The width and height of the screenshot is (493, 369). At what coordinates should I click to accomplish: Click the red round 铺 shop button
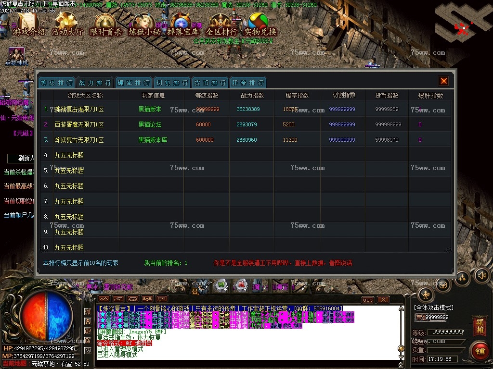point(480,351)
